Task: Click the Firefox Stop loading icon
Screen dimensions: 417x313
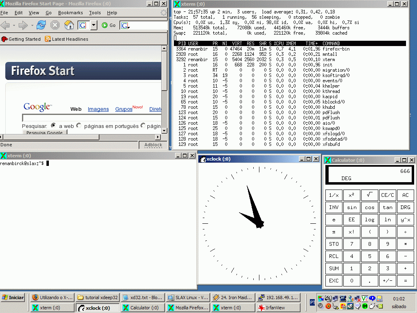Action: (55, 25)
